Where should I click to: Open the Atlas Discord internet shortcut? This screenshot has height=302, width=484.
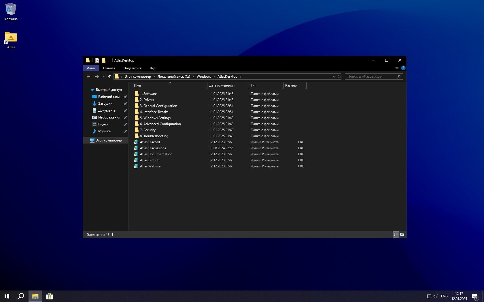point(150,142)
